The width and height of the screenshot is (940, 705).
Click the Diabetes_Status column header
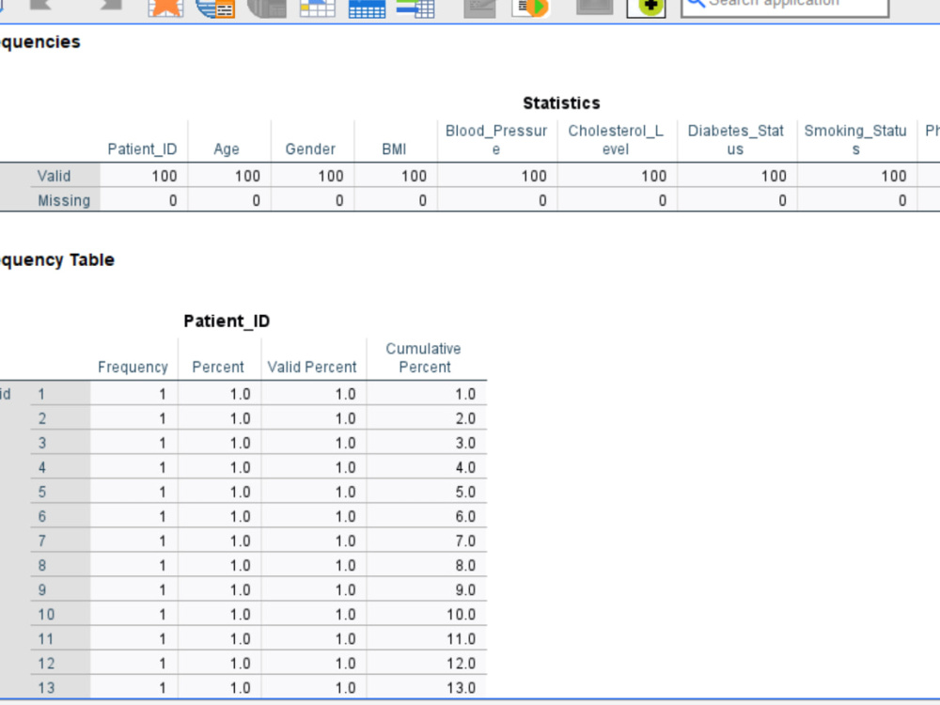tap(736, 140)
